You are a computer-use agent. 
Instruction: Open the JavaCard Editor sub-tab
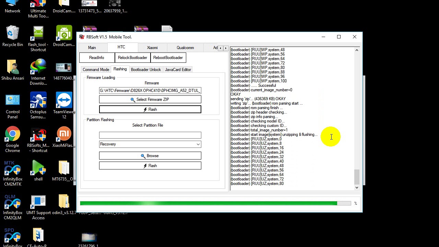click(178, 70)
